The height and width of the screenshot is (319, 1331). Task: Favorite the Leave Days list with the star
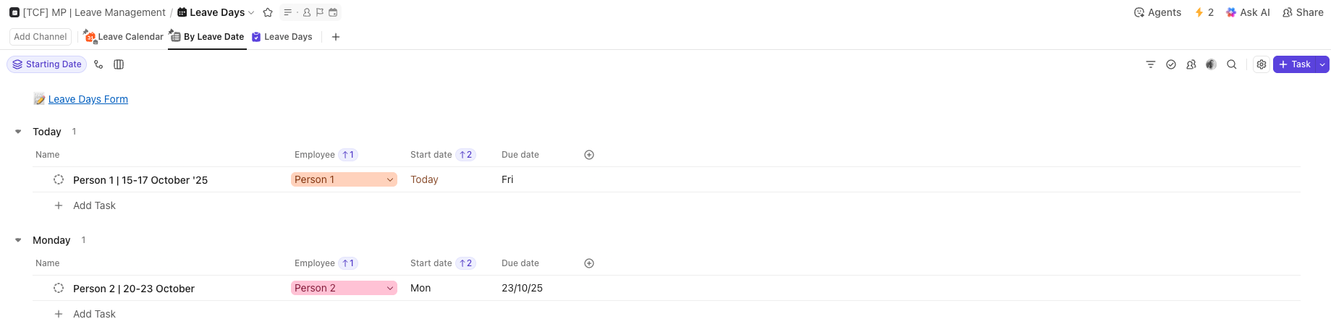(x=268, y=12)
